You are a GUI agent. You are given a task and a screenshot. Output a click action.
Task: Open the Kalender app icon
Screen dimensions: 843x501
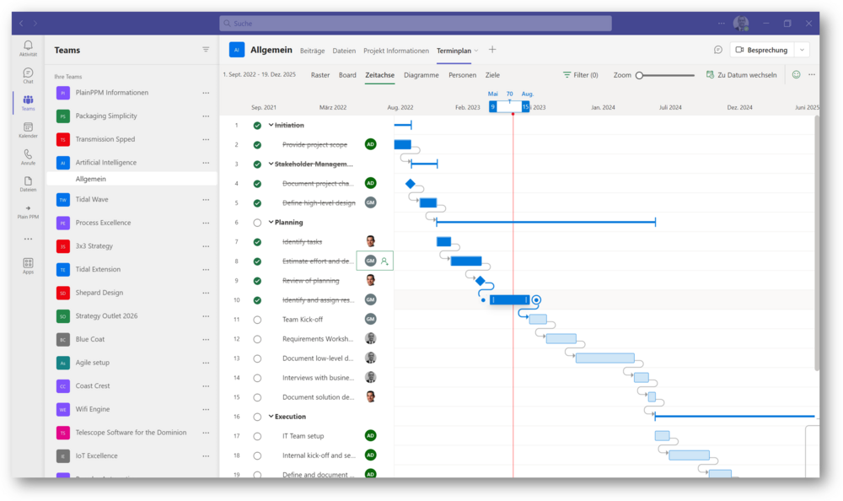[28, 129]
